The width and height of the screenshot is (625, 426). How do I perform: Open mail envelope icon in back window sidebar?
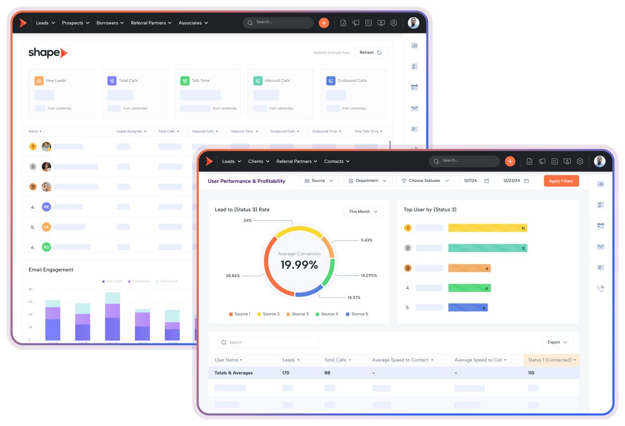tap(415, 109)
